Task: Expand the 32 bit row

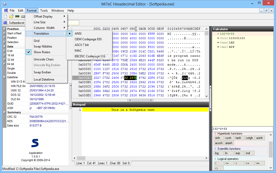Action: [x=5, y=60]
